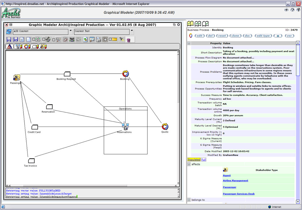302x210 pixels.
Task: Switch to the Full tab
Action: pos(204,159)
